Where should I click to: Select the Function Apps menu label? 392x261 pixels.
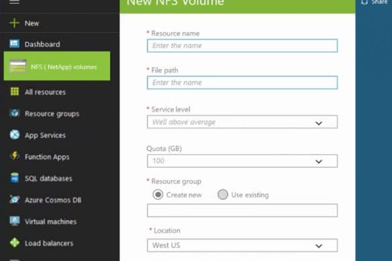pyautogui.click(x=47, y=157)
